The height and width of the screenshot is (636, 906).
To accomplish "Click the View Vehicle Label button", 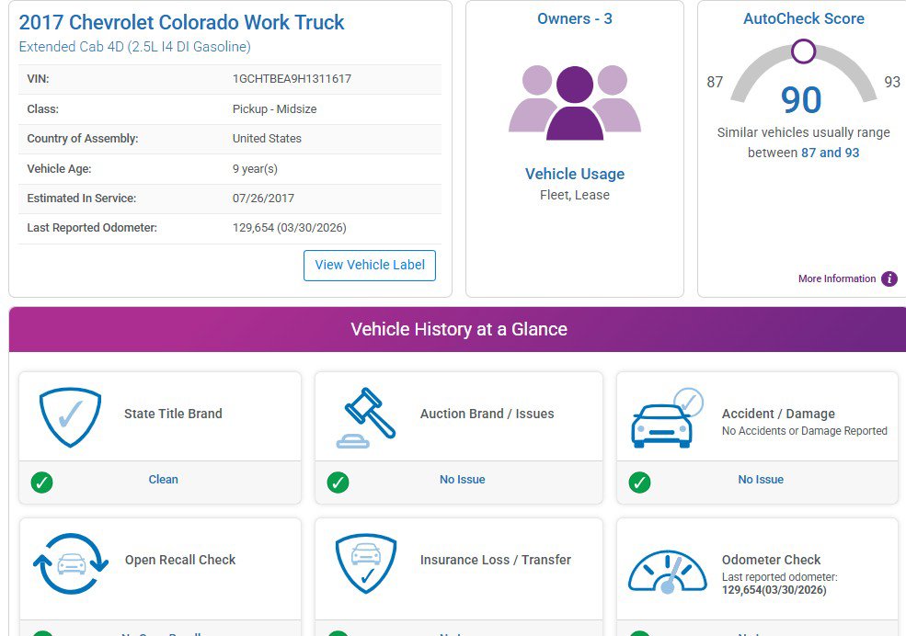I will (370, 266).
